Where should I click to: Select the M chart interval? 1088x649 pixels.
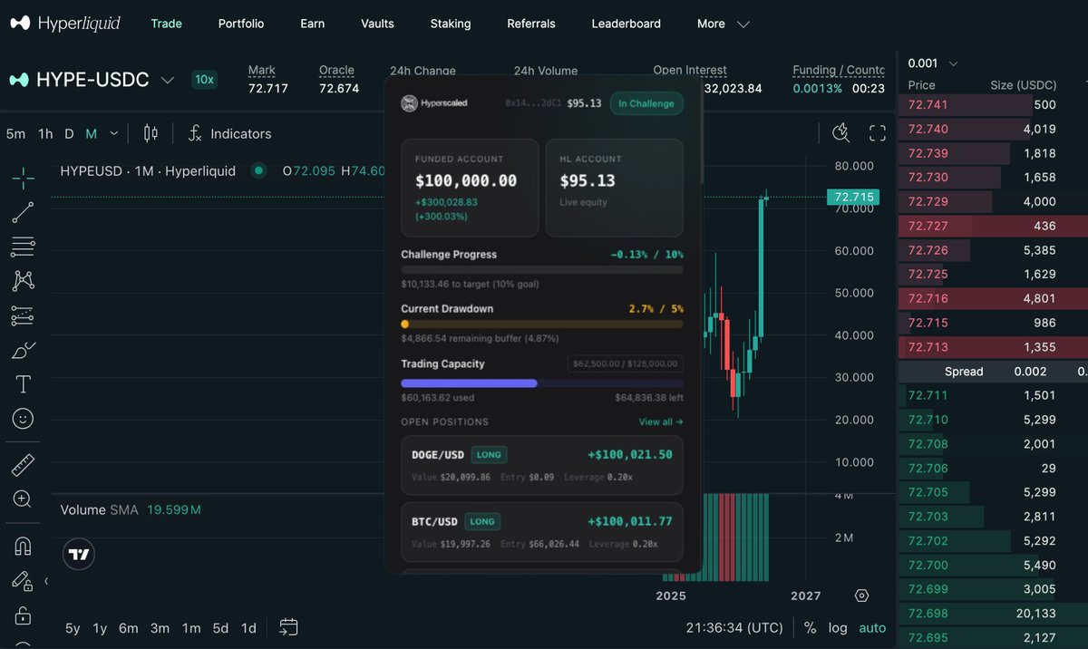point(91,133)
